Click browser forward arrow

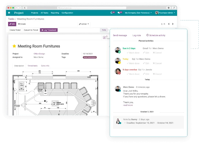pos(20,8)
